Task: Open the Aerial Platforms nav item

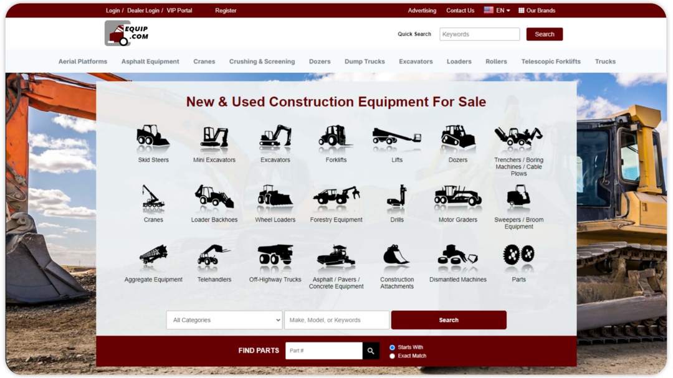Action: pos(83,62)
